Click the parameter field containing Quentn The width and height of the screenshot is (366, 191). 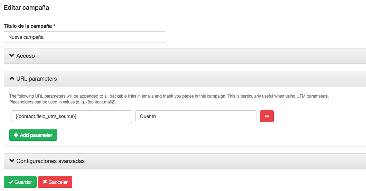click(196, 116)
